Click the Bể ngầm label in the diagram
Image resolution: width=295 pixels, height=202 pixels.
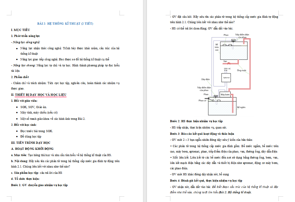pos(241,107)
